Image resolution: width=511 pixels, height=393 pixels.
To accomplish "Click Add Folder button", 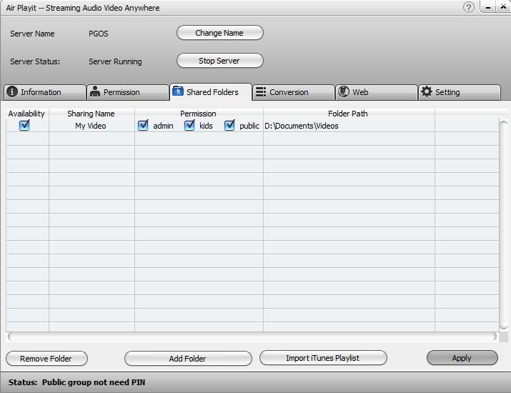I will [x=188, y=359].
